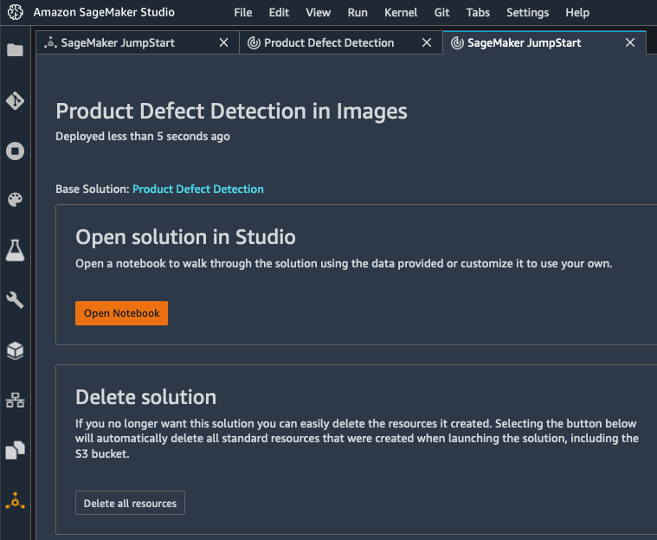Open the Tabs menu
Screen dimensions: 657x540
pyautogui.click(x=478, y=13)
